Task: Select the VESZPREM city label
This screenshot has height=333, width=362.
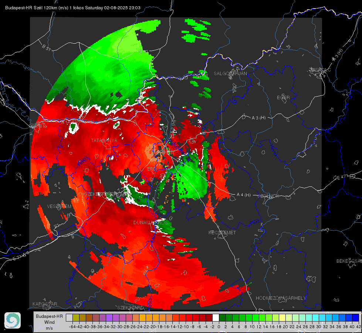Action: coord(59,206)
